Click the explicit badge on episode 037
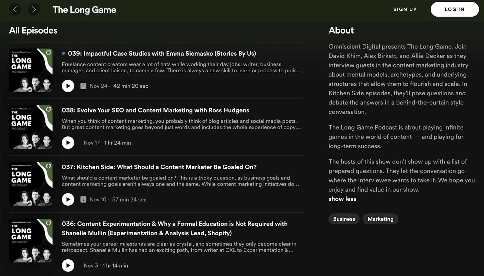This screenshot has width=484, height=276. [x=83, y=199]
